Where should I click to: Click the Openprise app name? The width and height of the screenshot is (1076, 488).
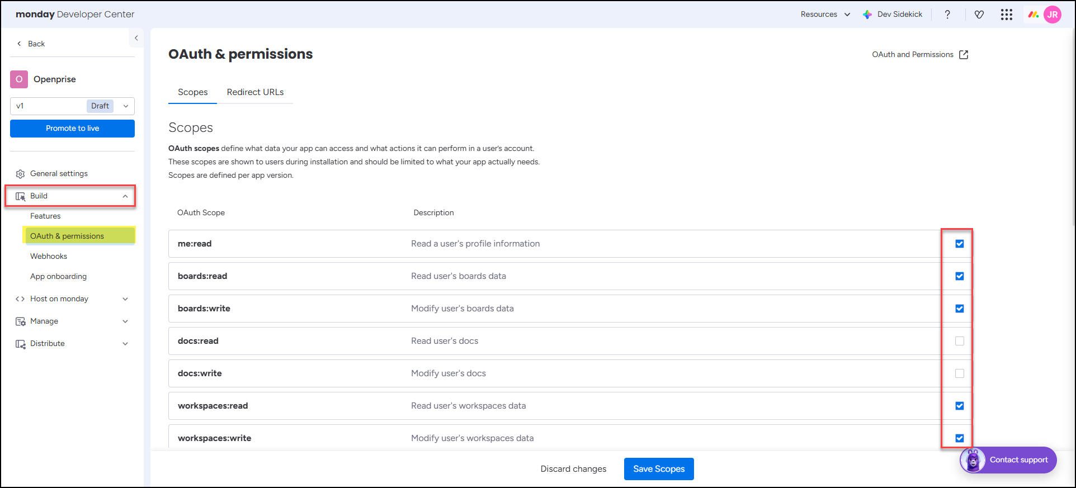tap(54, 79)
